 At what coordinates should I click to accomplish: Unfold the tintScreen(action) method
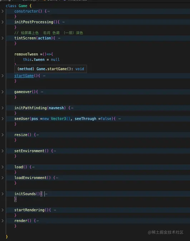click(3, 38)
